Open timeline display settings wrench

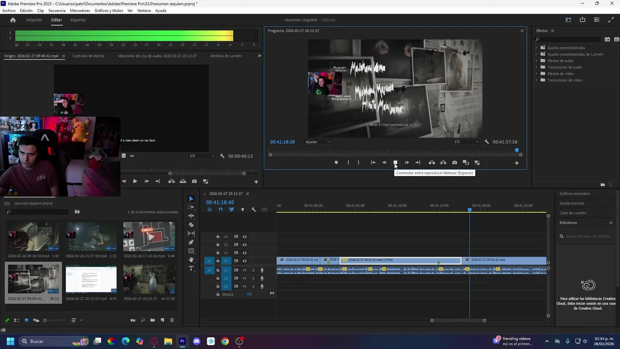pos(253,210)
